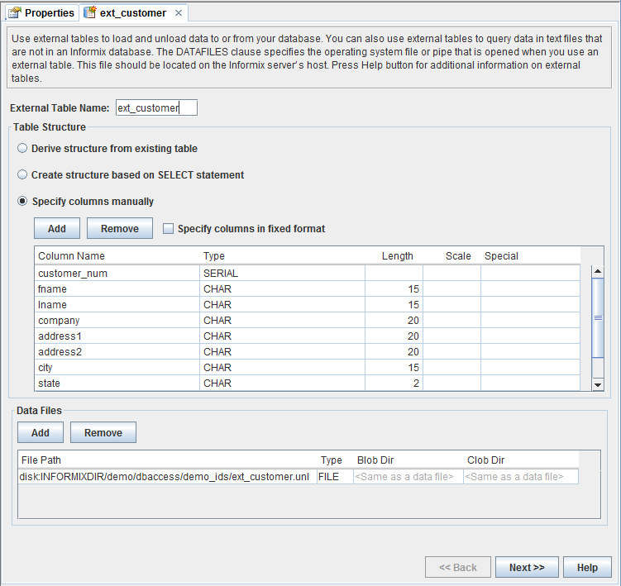Click the ext_customer tab table icon
Image resolution: width=621 pixels, height=586 pixels.
(90, 13)
